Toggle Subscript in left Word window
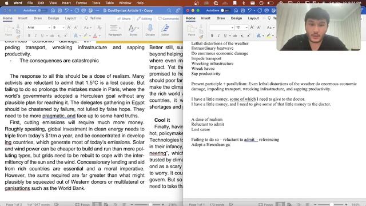This screenshot has height=206, width=366. pyautogui.click(x=59, y=35)
